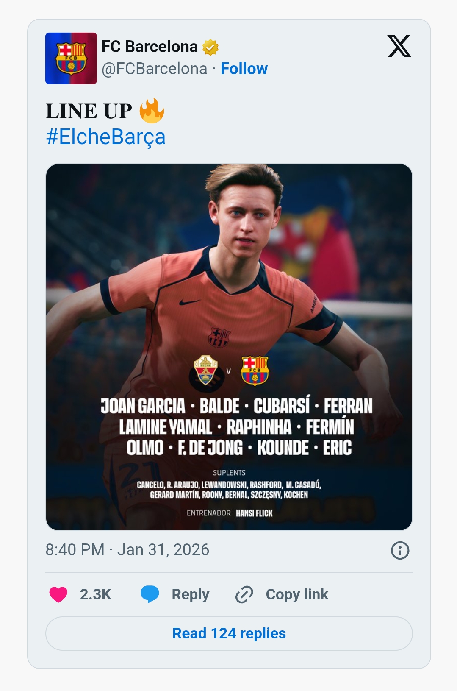Like the post with the heart icon
Image resolution: width=457 pixels, height=691 pixels.
coord(58,594)
